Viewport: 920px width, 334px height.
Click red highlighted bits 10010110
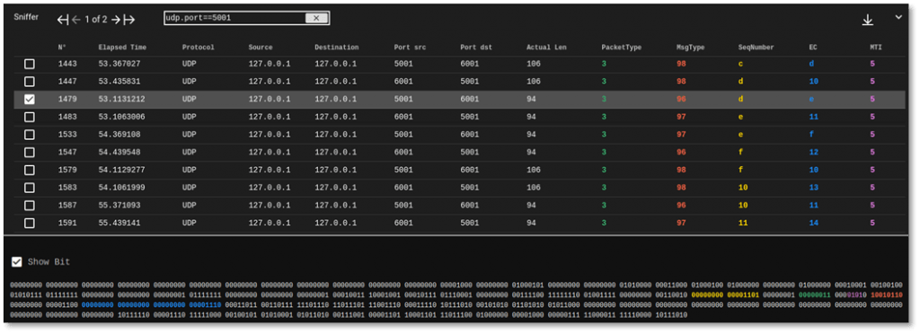pyautogui.click(x=887, y=294)
